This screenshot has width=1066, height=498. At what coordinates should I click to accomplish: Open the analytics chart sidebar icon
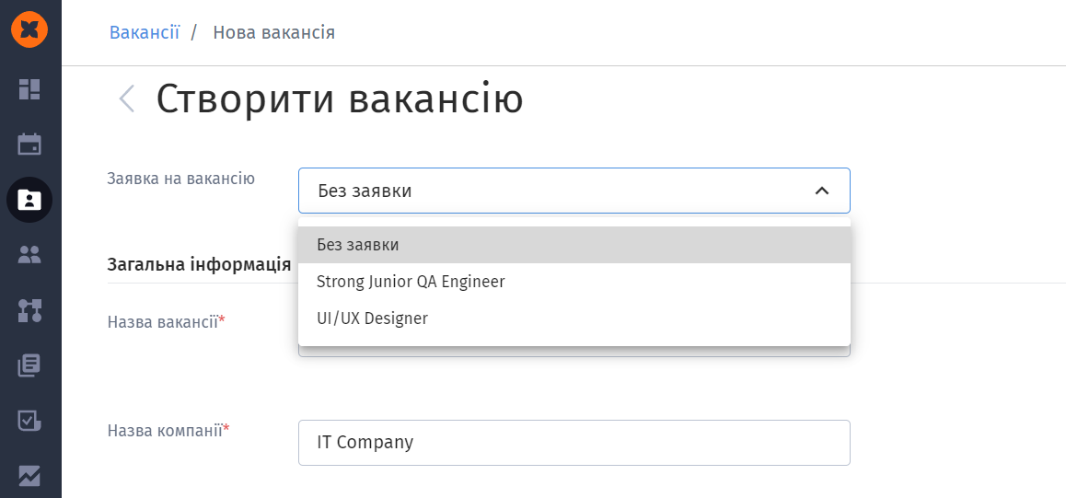tap(29, 476)
